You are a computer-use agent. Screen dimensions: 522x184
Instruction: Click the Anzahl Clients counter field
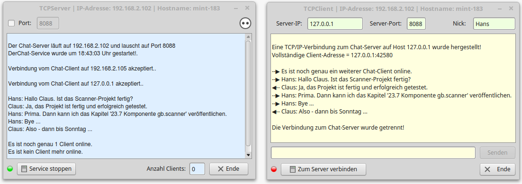[197, 169]
